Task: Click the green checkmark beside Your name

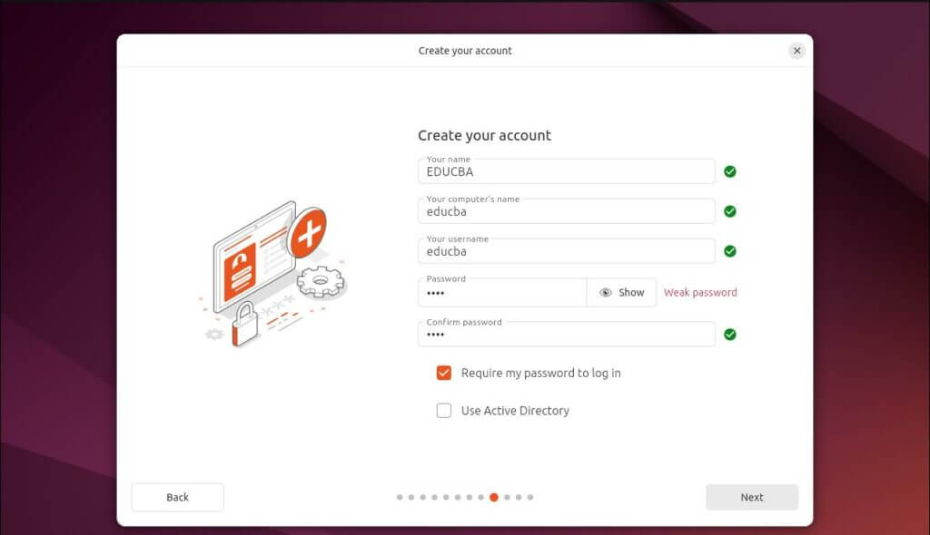Action: 729,171
